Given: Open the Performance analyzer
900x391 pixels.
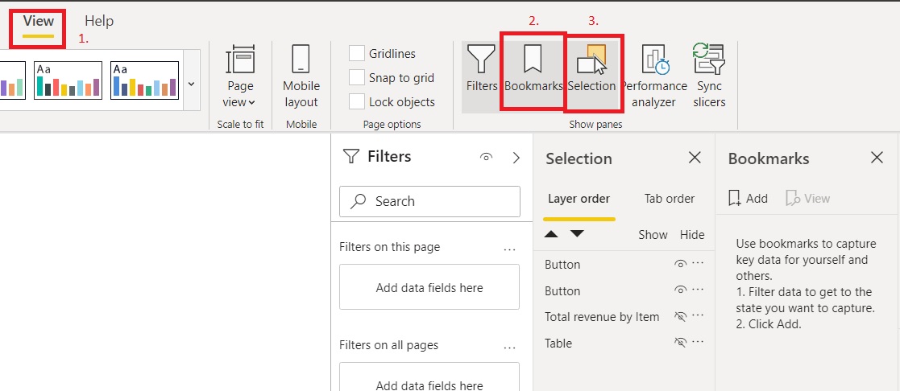Looking at the screenshot, I should pos(653,76).
